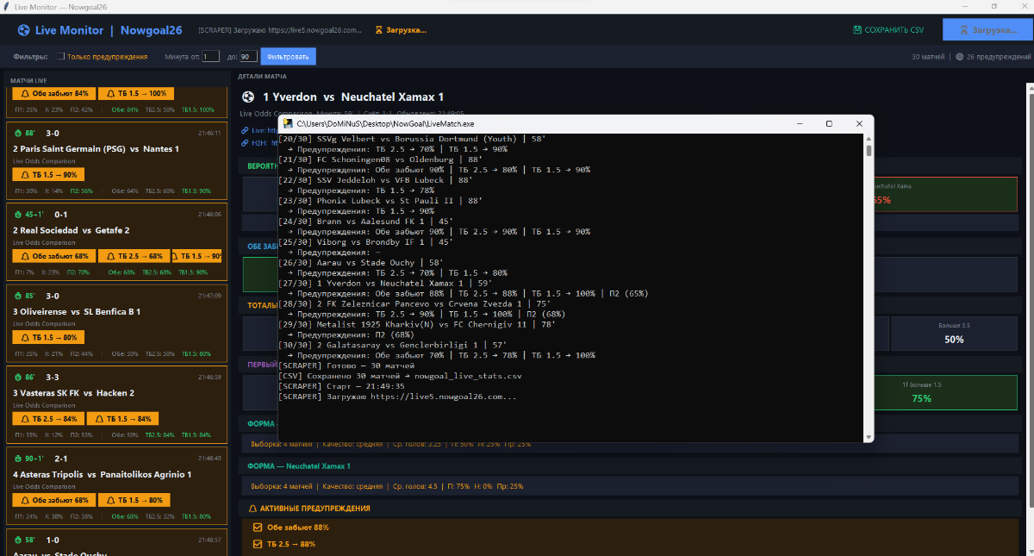
Task: Click into the Минута от input field
Action: coord(210,57)
